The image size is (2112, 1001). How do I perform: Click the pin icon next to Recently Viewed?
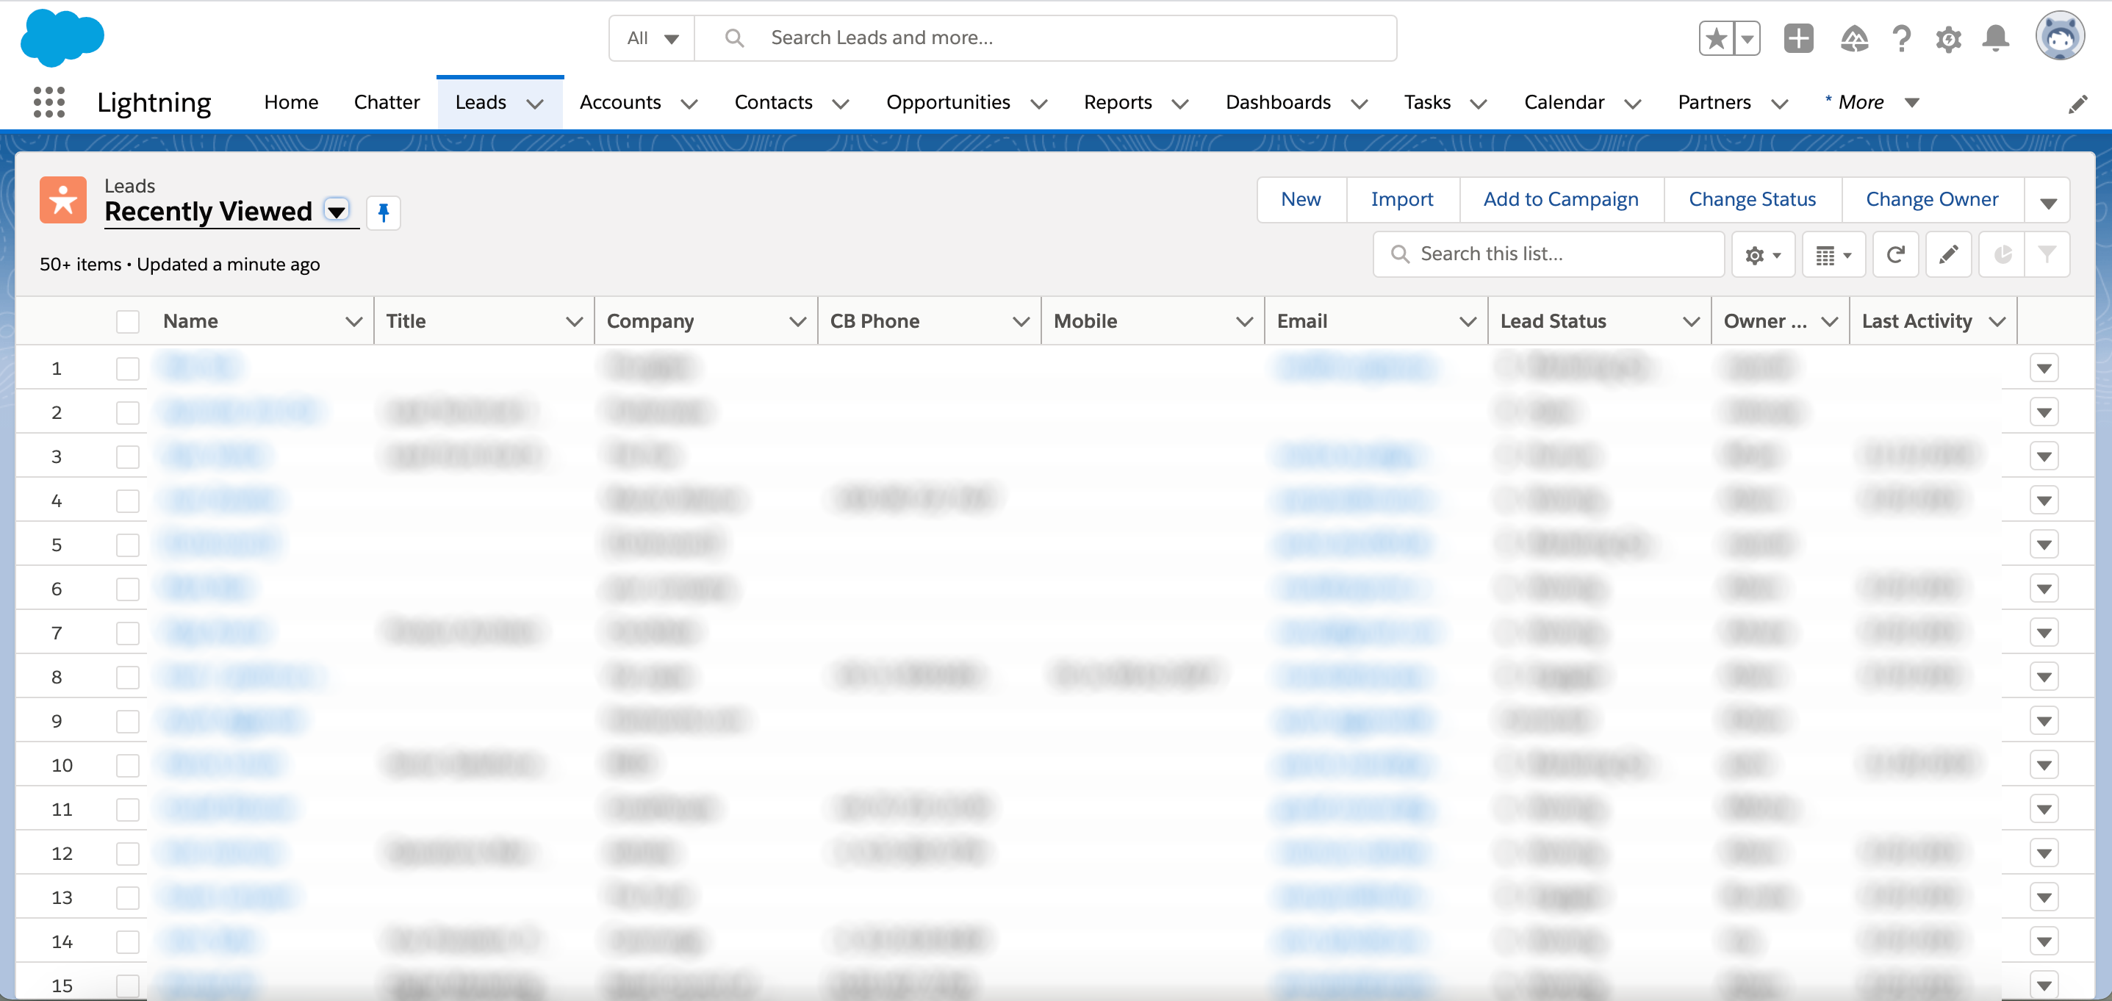(383, 212)
